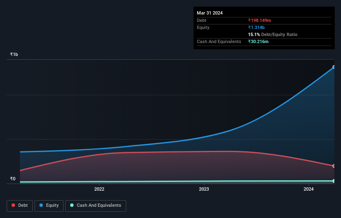The width and height of the screenshot is (341, 218).
Task: Toggle the Cash And Equivalents legend button
Action: 96,206
